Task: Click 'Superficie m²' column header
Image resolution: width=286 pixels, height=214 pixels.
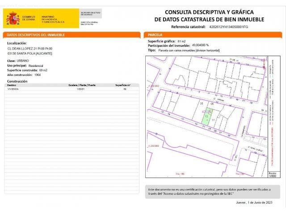Action: click(x=123, y=85)
